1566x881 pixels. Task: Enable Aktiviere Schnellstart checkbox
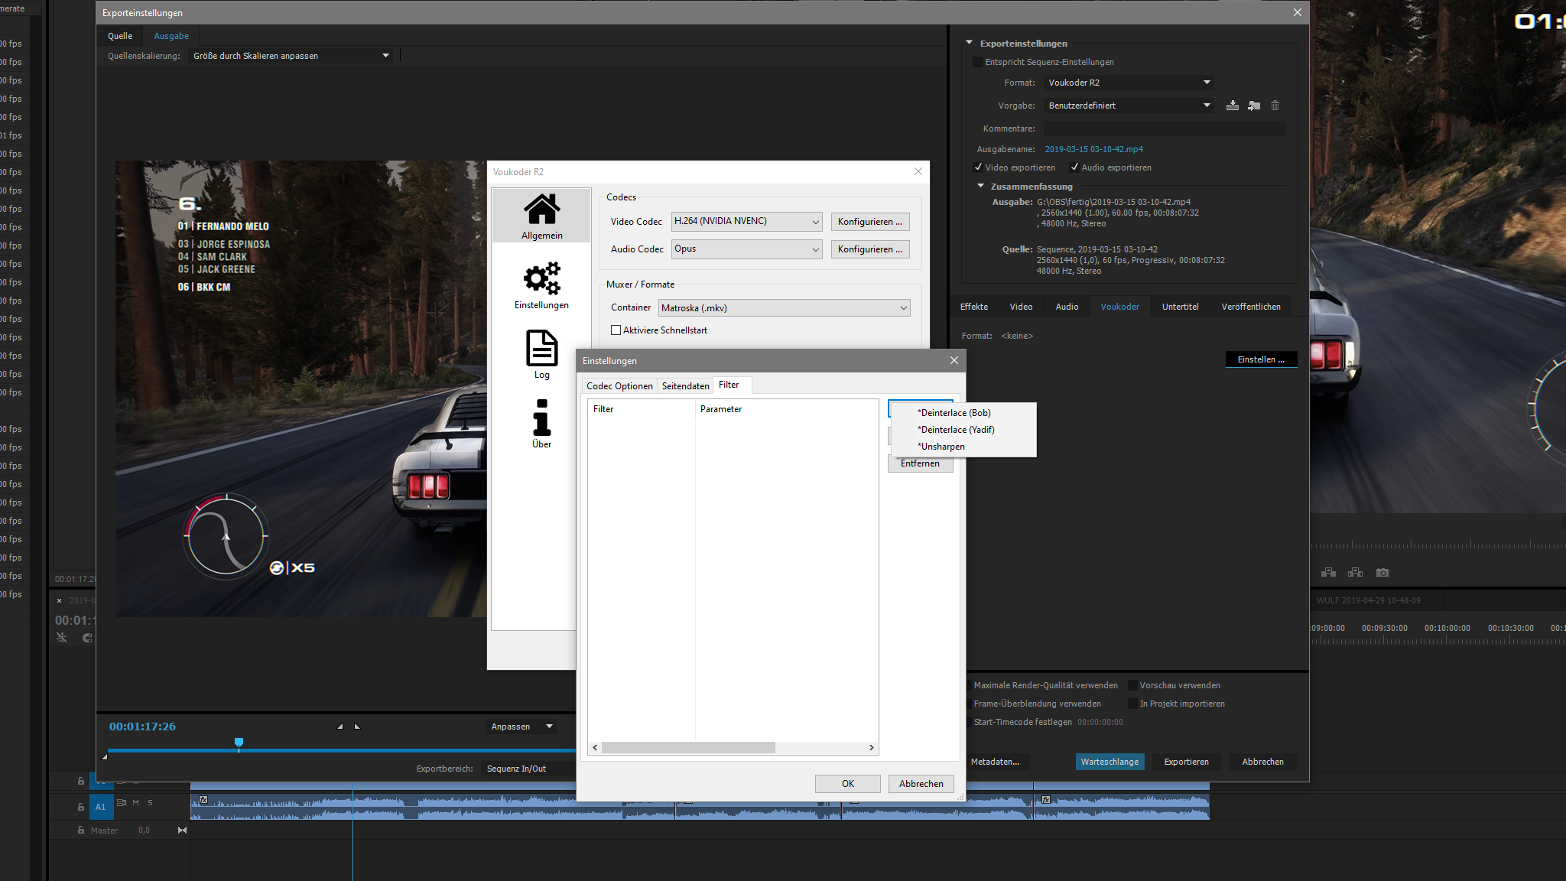coord(616,330)
